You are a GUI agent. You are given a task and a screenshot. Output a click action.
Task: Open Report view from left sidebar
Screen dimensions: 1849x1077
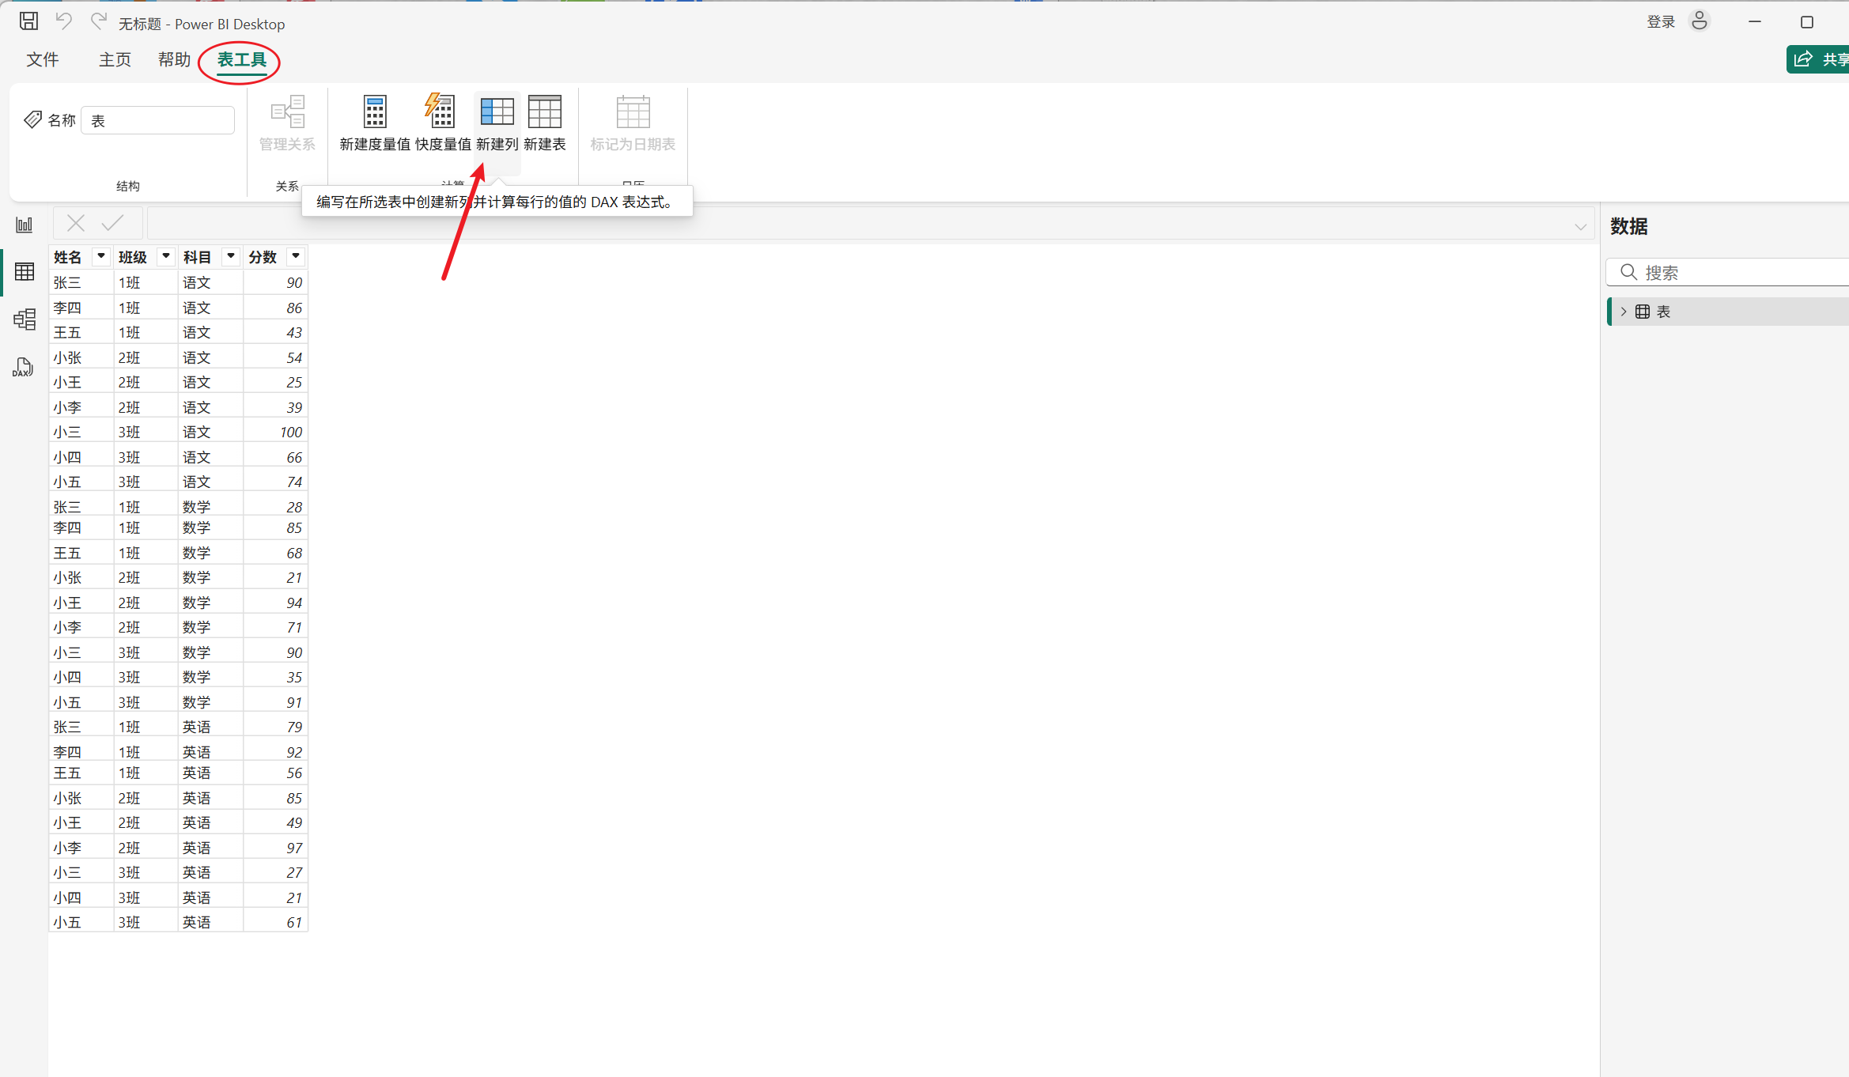click(25, 225)
